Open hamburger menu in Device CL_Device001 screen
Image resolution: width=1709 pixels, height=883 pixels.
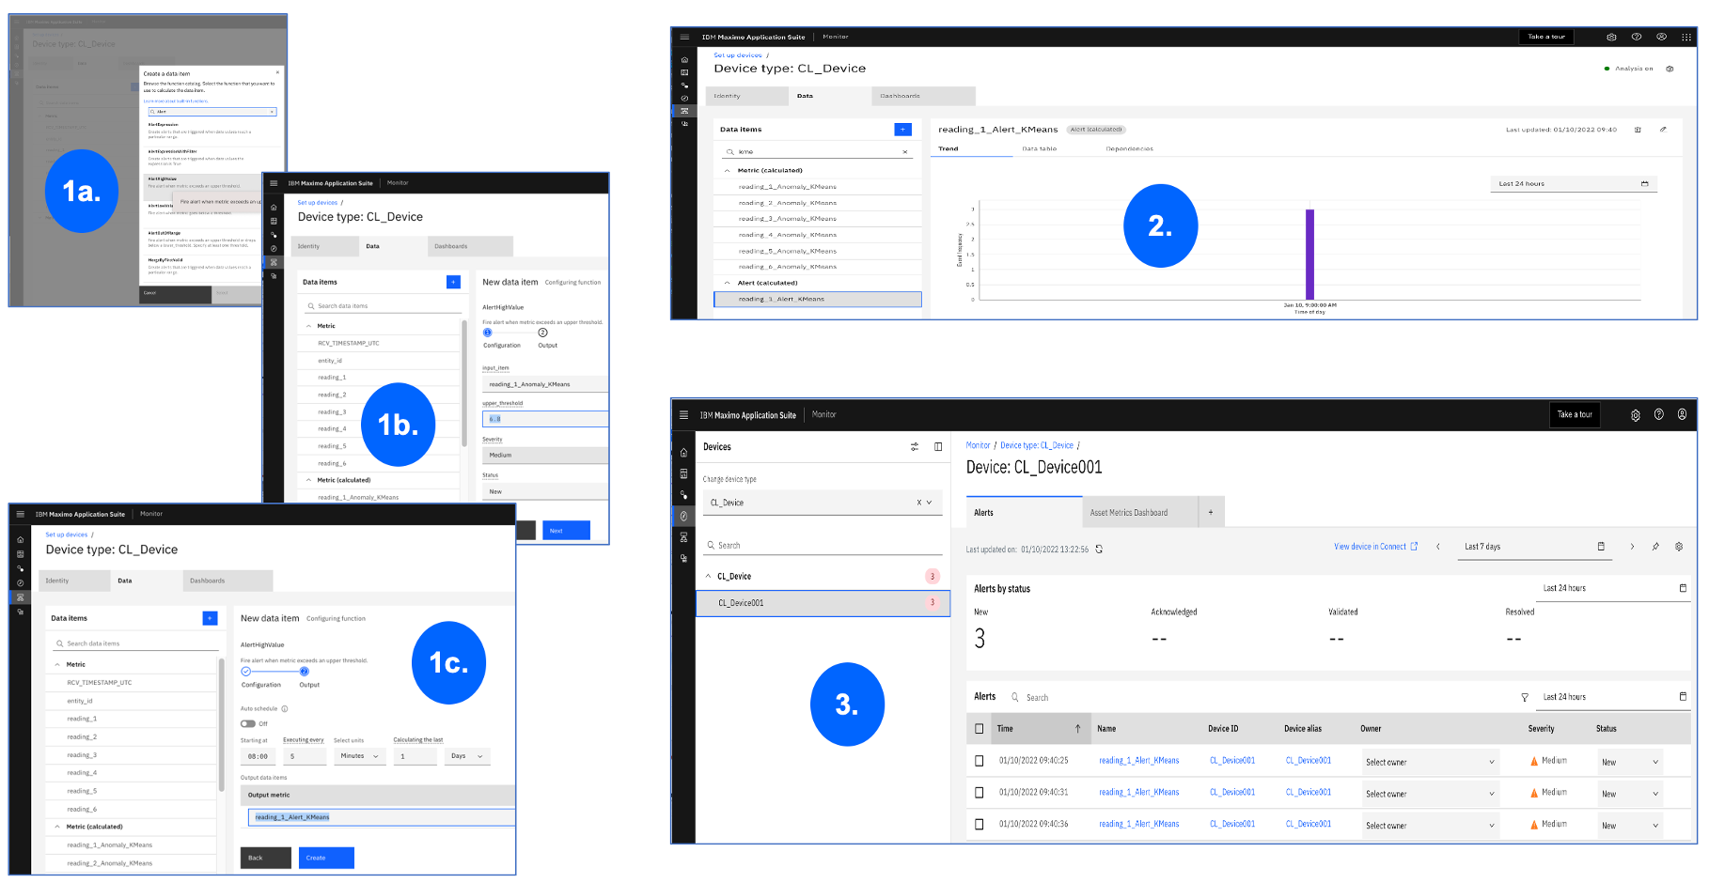pyautogui.click(x=683, y=414)
